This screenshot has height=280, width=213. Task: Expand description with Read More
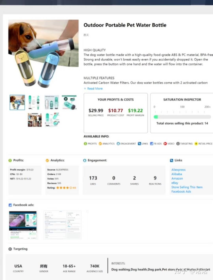click(93, 88)
